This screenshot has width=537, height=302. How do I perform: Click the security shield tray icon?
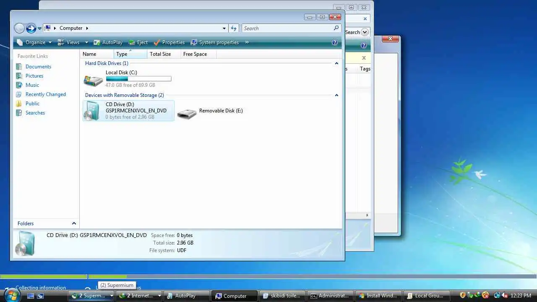463,296
